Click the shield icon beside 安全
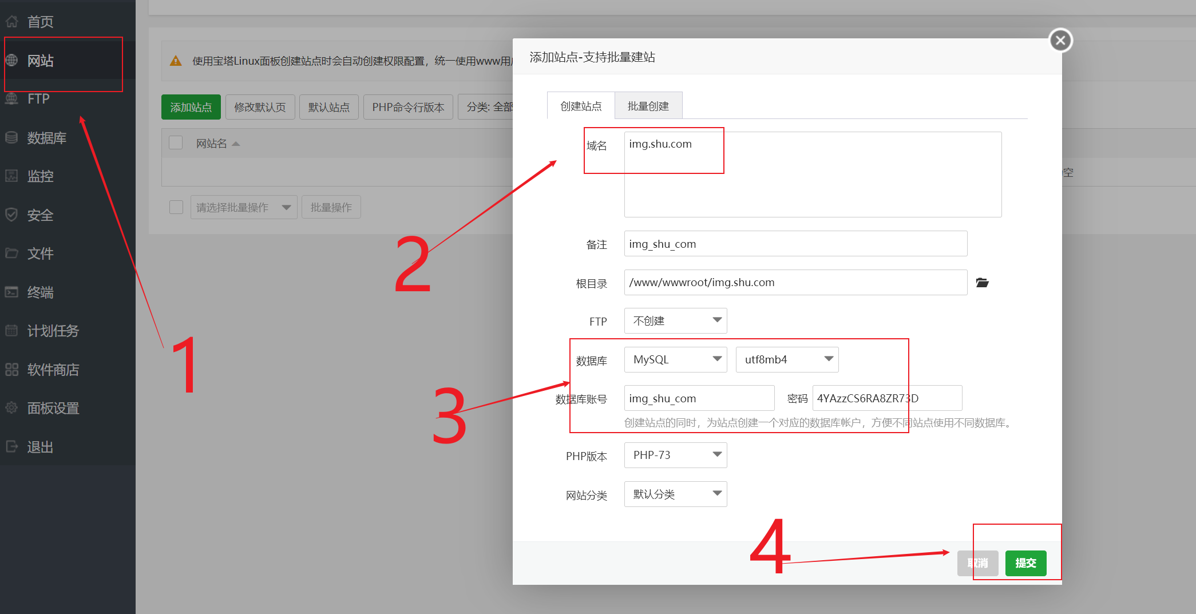The image size is (1196, 614). tap(12, 215)
